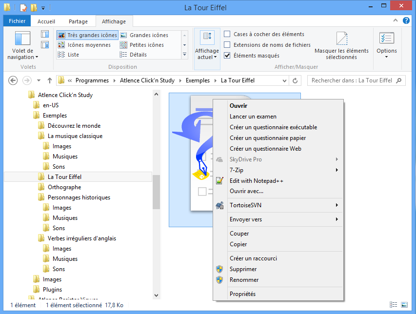This screenshot has height=314, width=416.
Task: Switch to large icons view in status bar
Action: pyautogui.click(x=404, y=305)
